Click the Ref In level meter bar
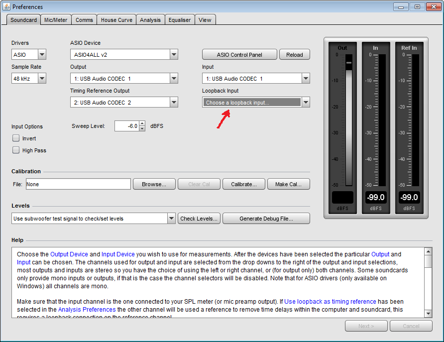 (416, 120)
